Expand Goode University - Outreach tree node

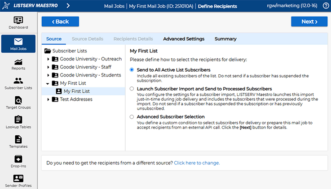point(48,59)
